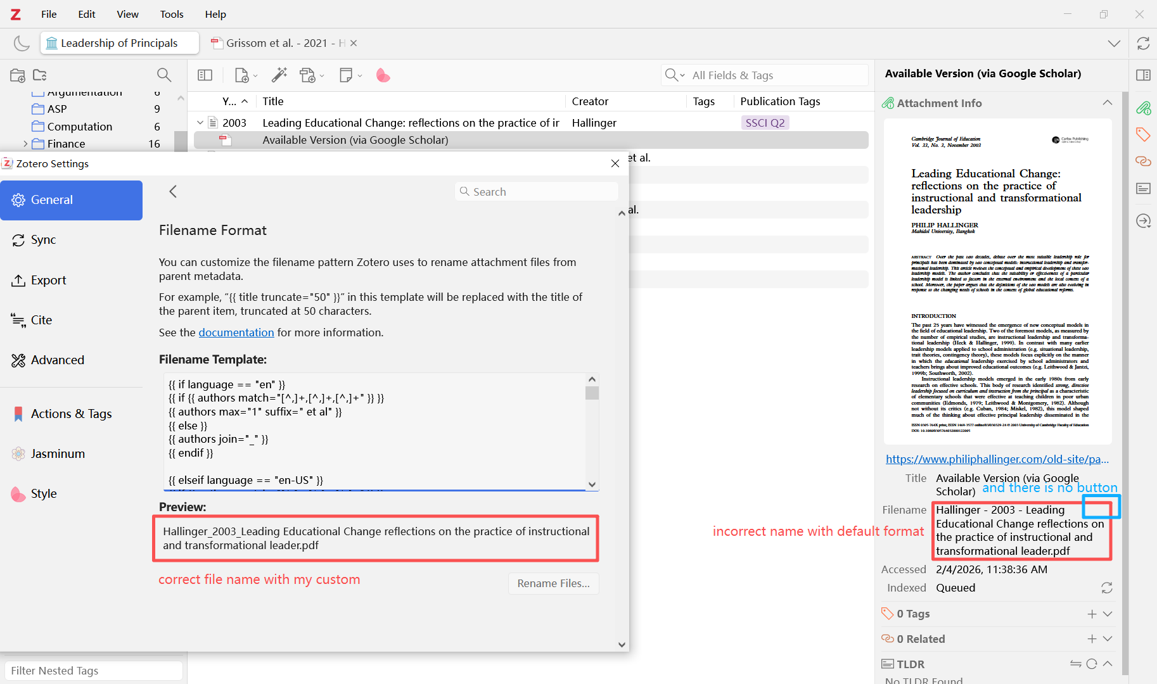Click the New Collection icon
This screenshot has height=684, width=1157.
pos(18,75)
